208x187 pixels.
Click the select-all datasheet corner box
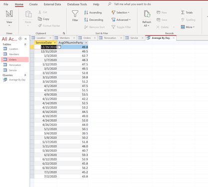(x=32, y=43)
